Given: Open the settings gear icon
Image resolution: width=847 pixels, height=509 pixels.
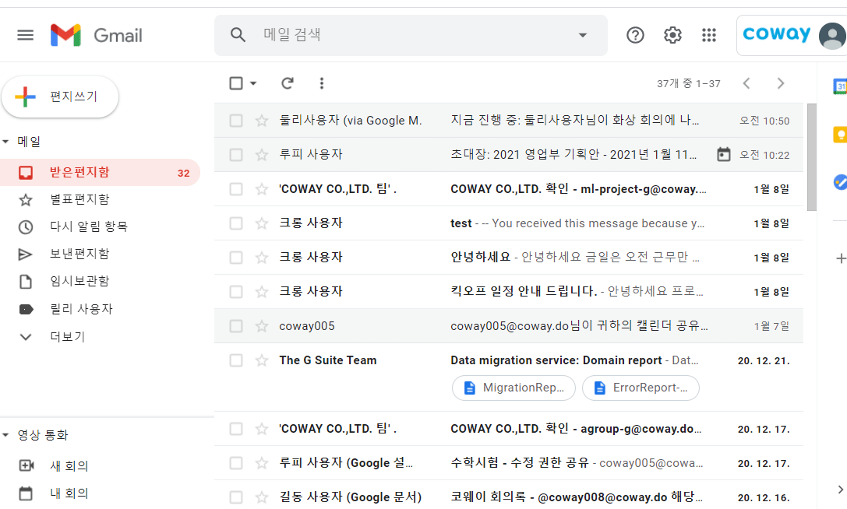Looking at the screenshot, I should 672,35.
